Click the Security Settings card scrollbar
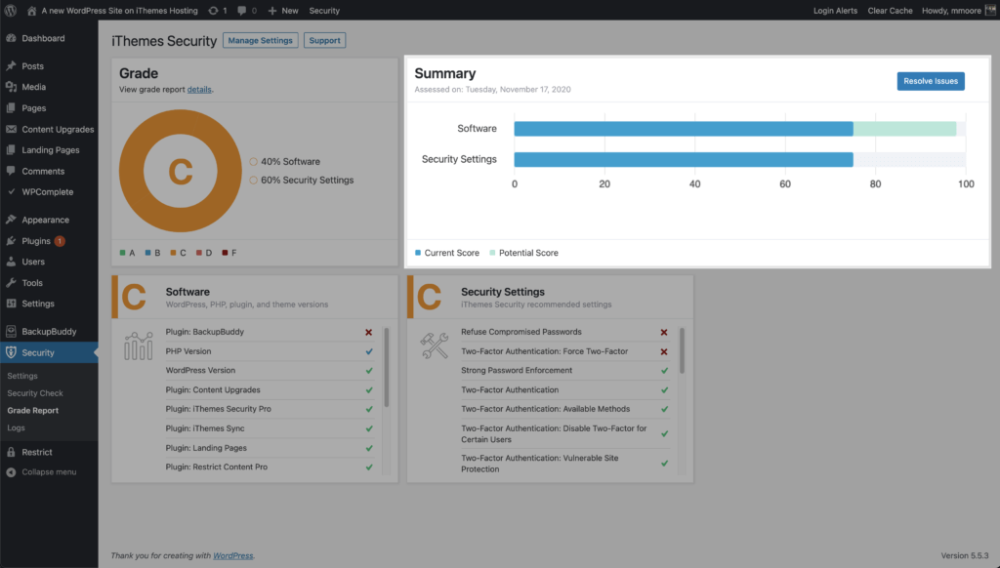Screen dimensions: 1000x568 (x=682, y=350)
